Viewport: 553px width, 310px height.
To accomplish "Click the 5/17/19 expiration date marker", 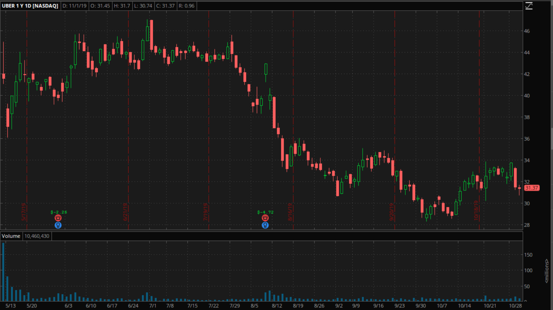I will pos(24,212).
